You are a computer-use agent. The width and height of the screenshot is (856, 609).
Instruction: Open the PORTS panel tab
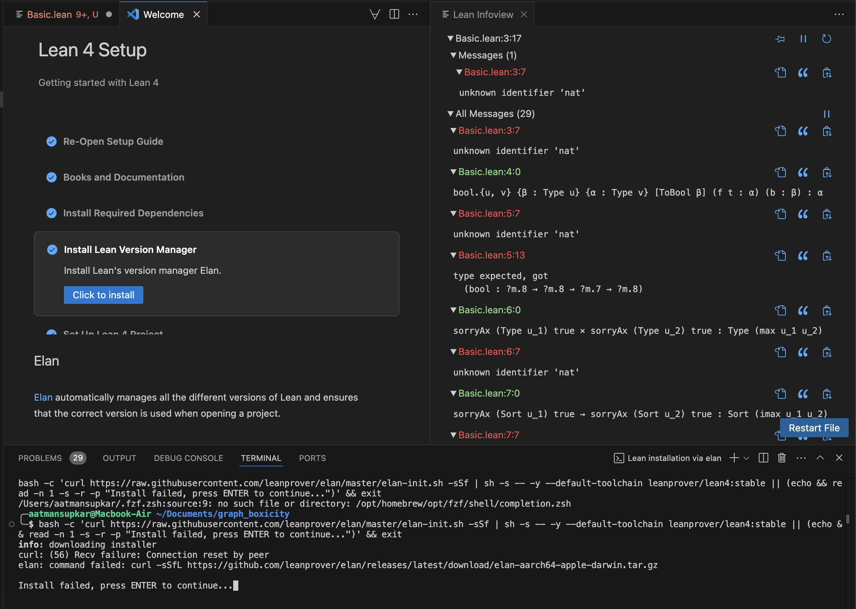pyautogui.click(x=313, y=458)
